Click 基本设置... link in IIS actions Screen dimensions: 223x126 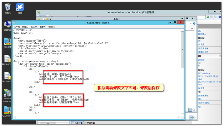point(202,44)
